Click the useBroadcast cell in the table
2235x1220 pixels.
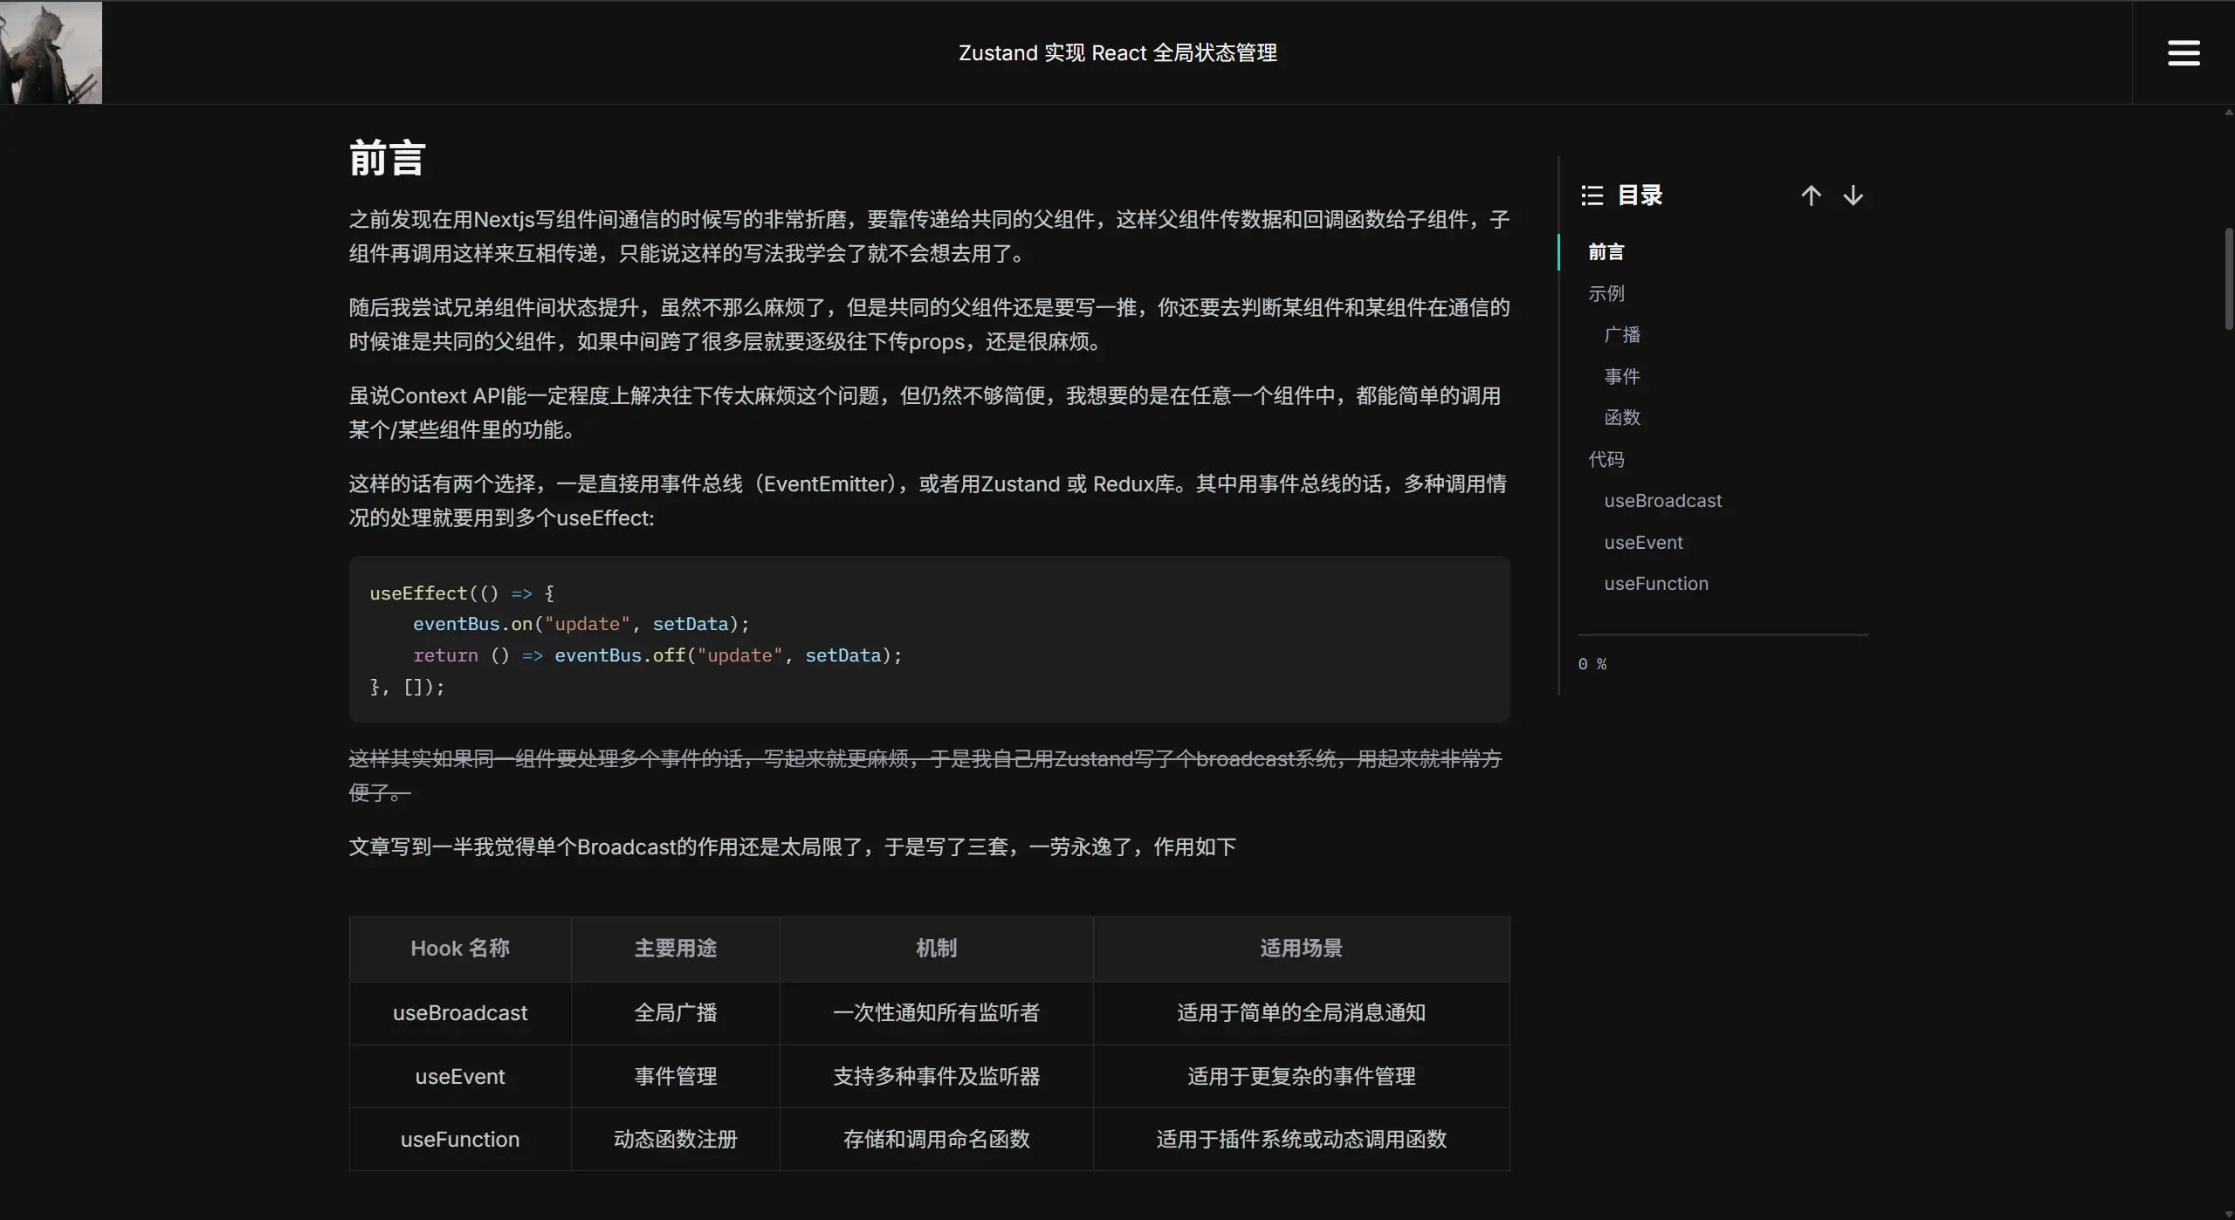tap(459, 1013)
